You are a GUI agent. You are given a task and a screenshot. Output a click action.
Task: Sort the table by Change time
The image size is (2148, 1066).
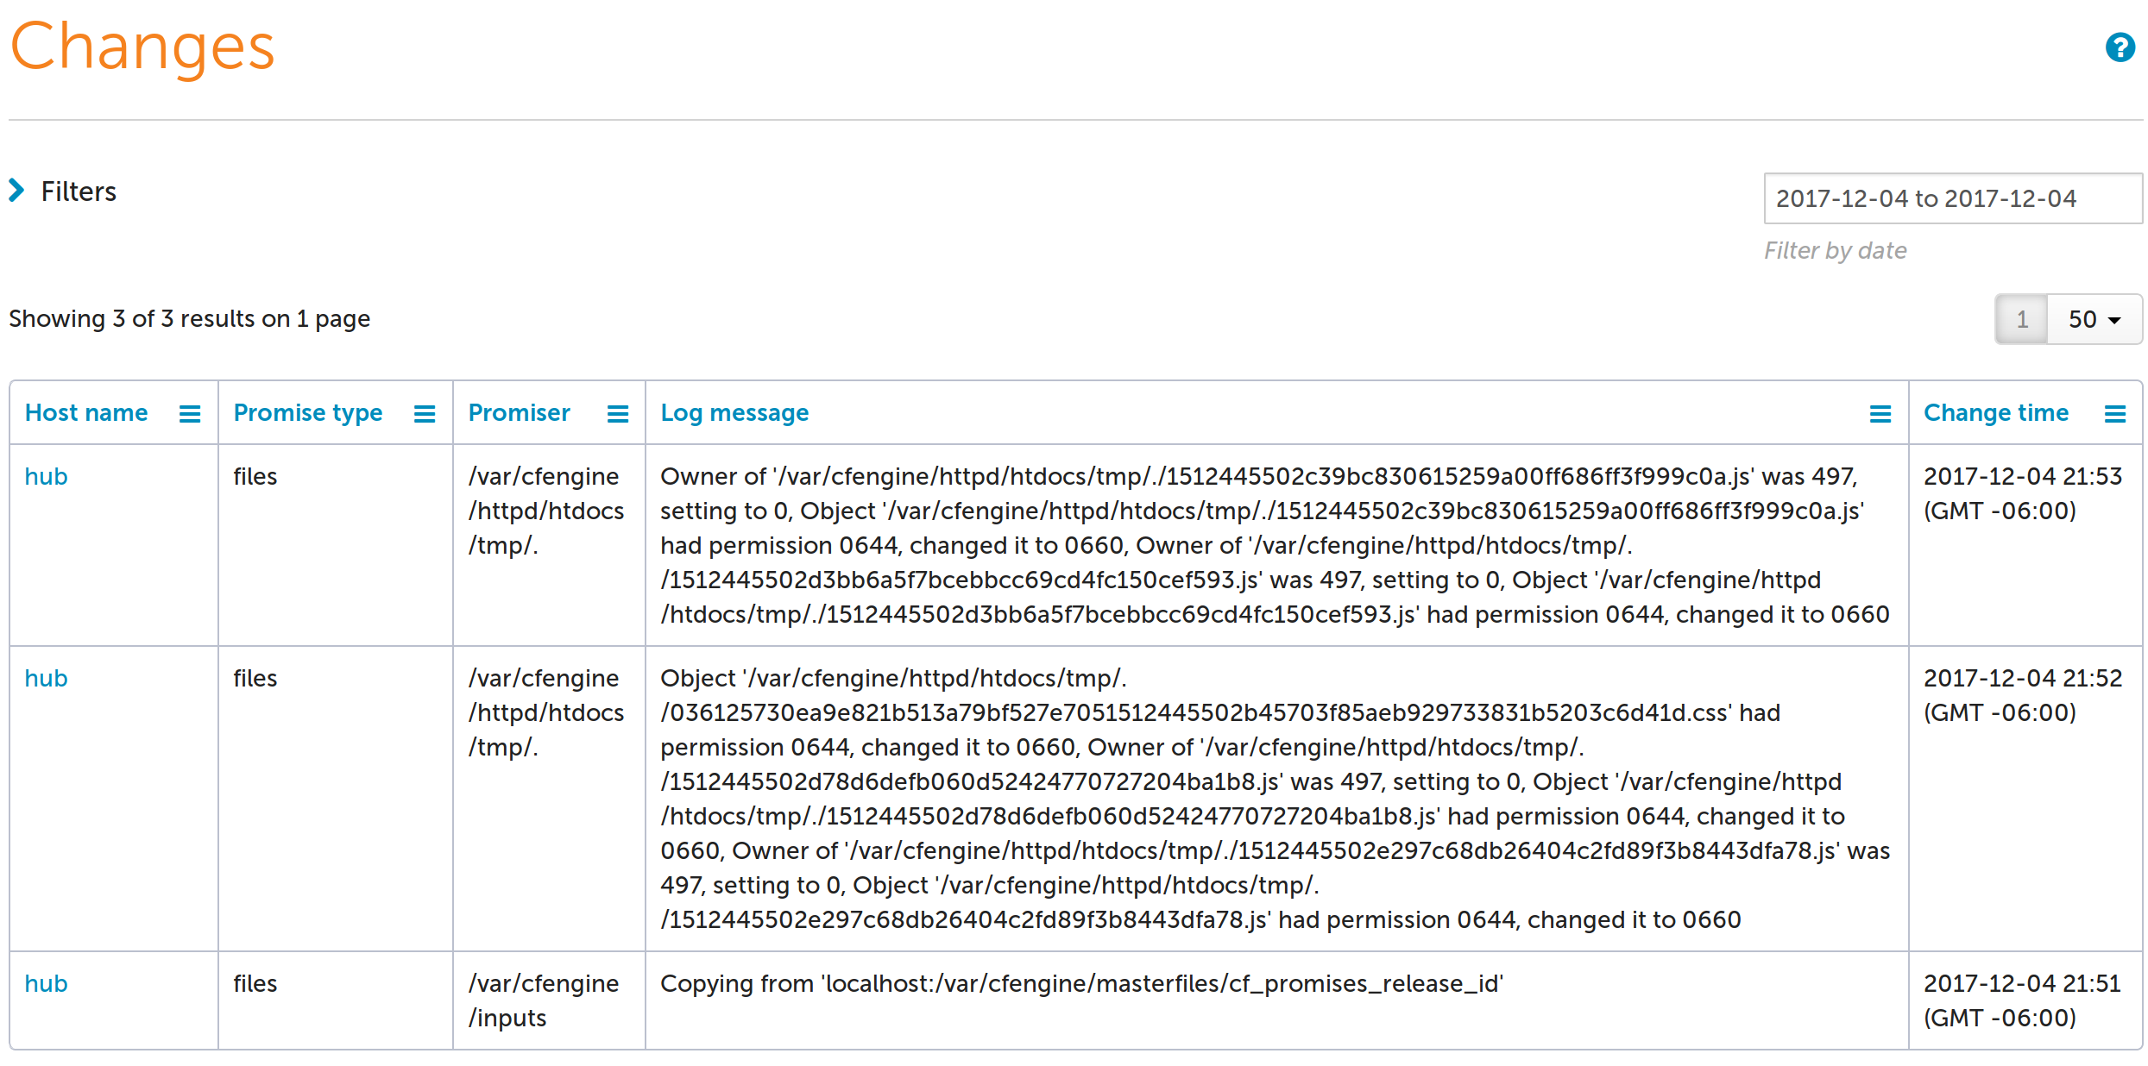tap(1995, 412)
